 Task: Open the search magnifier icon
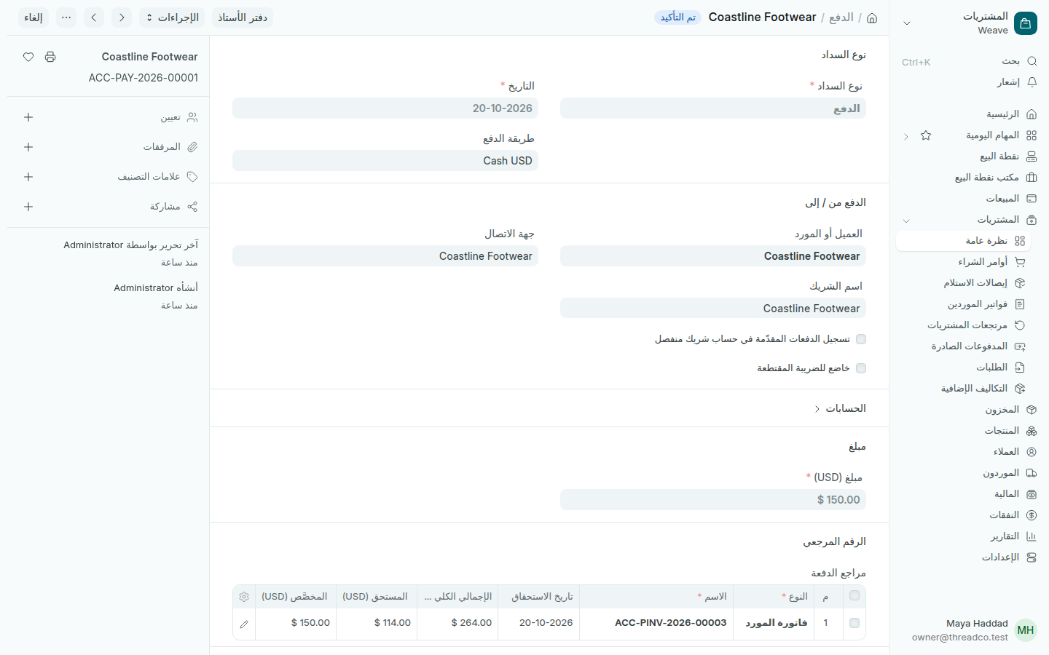(x=1032, y=61)
